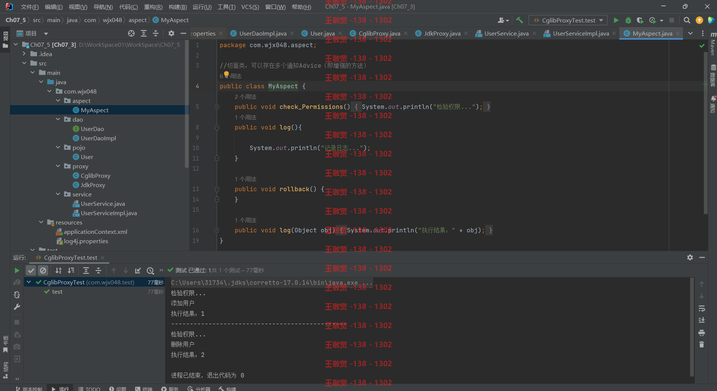Open search everywhere magnifier icon
717x391 pixels.
tap(687, 20)
